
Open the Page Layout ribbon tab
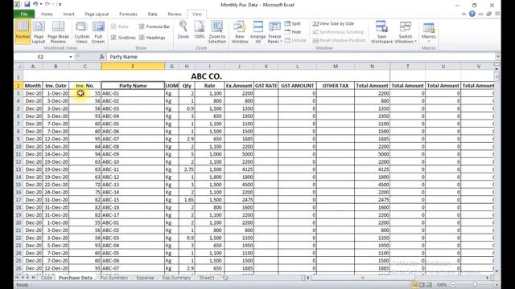point(97,14)
